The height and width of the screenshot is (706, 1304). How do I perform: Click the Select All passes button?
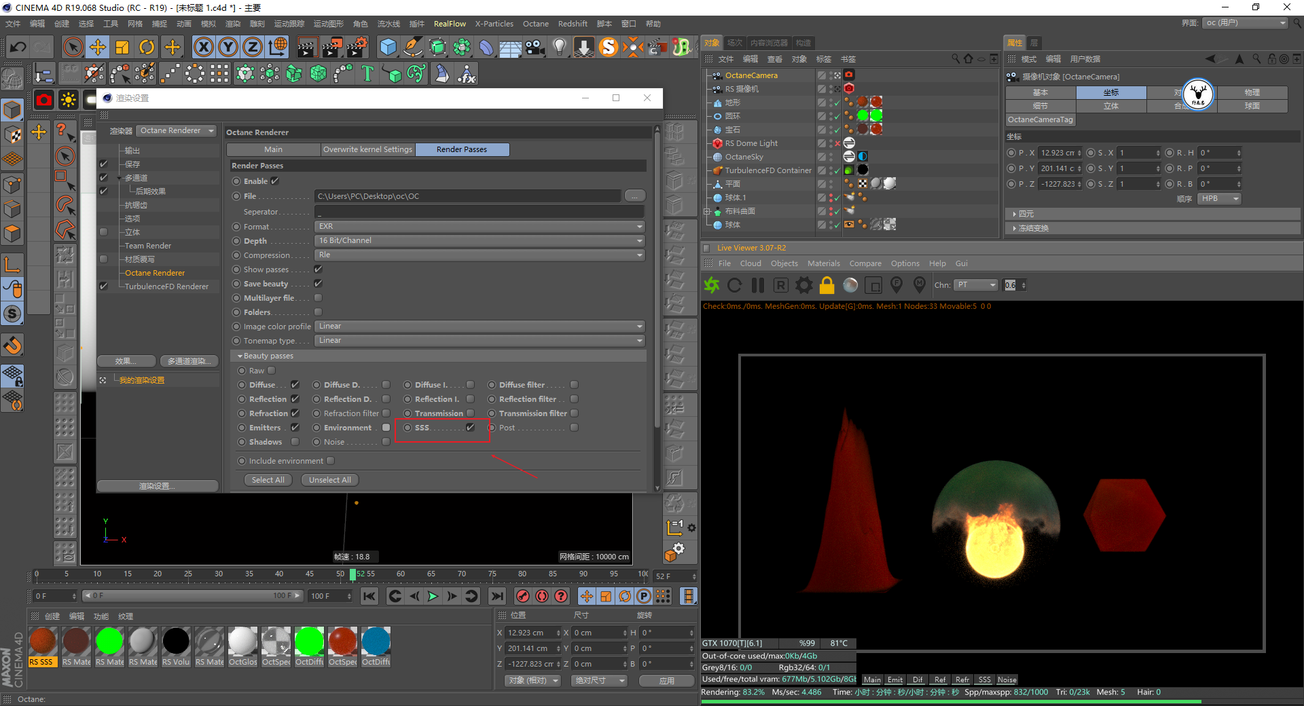268,480
